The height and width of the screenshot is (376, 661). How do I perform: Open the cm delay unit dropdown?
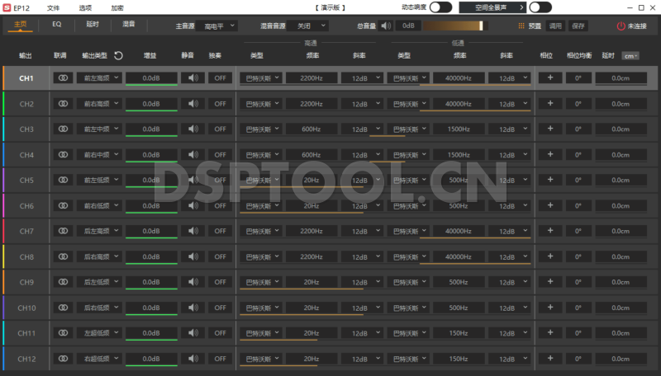[630, 56]
